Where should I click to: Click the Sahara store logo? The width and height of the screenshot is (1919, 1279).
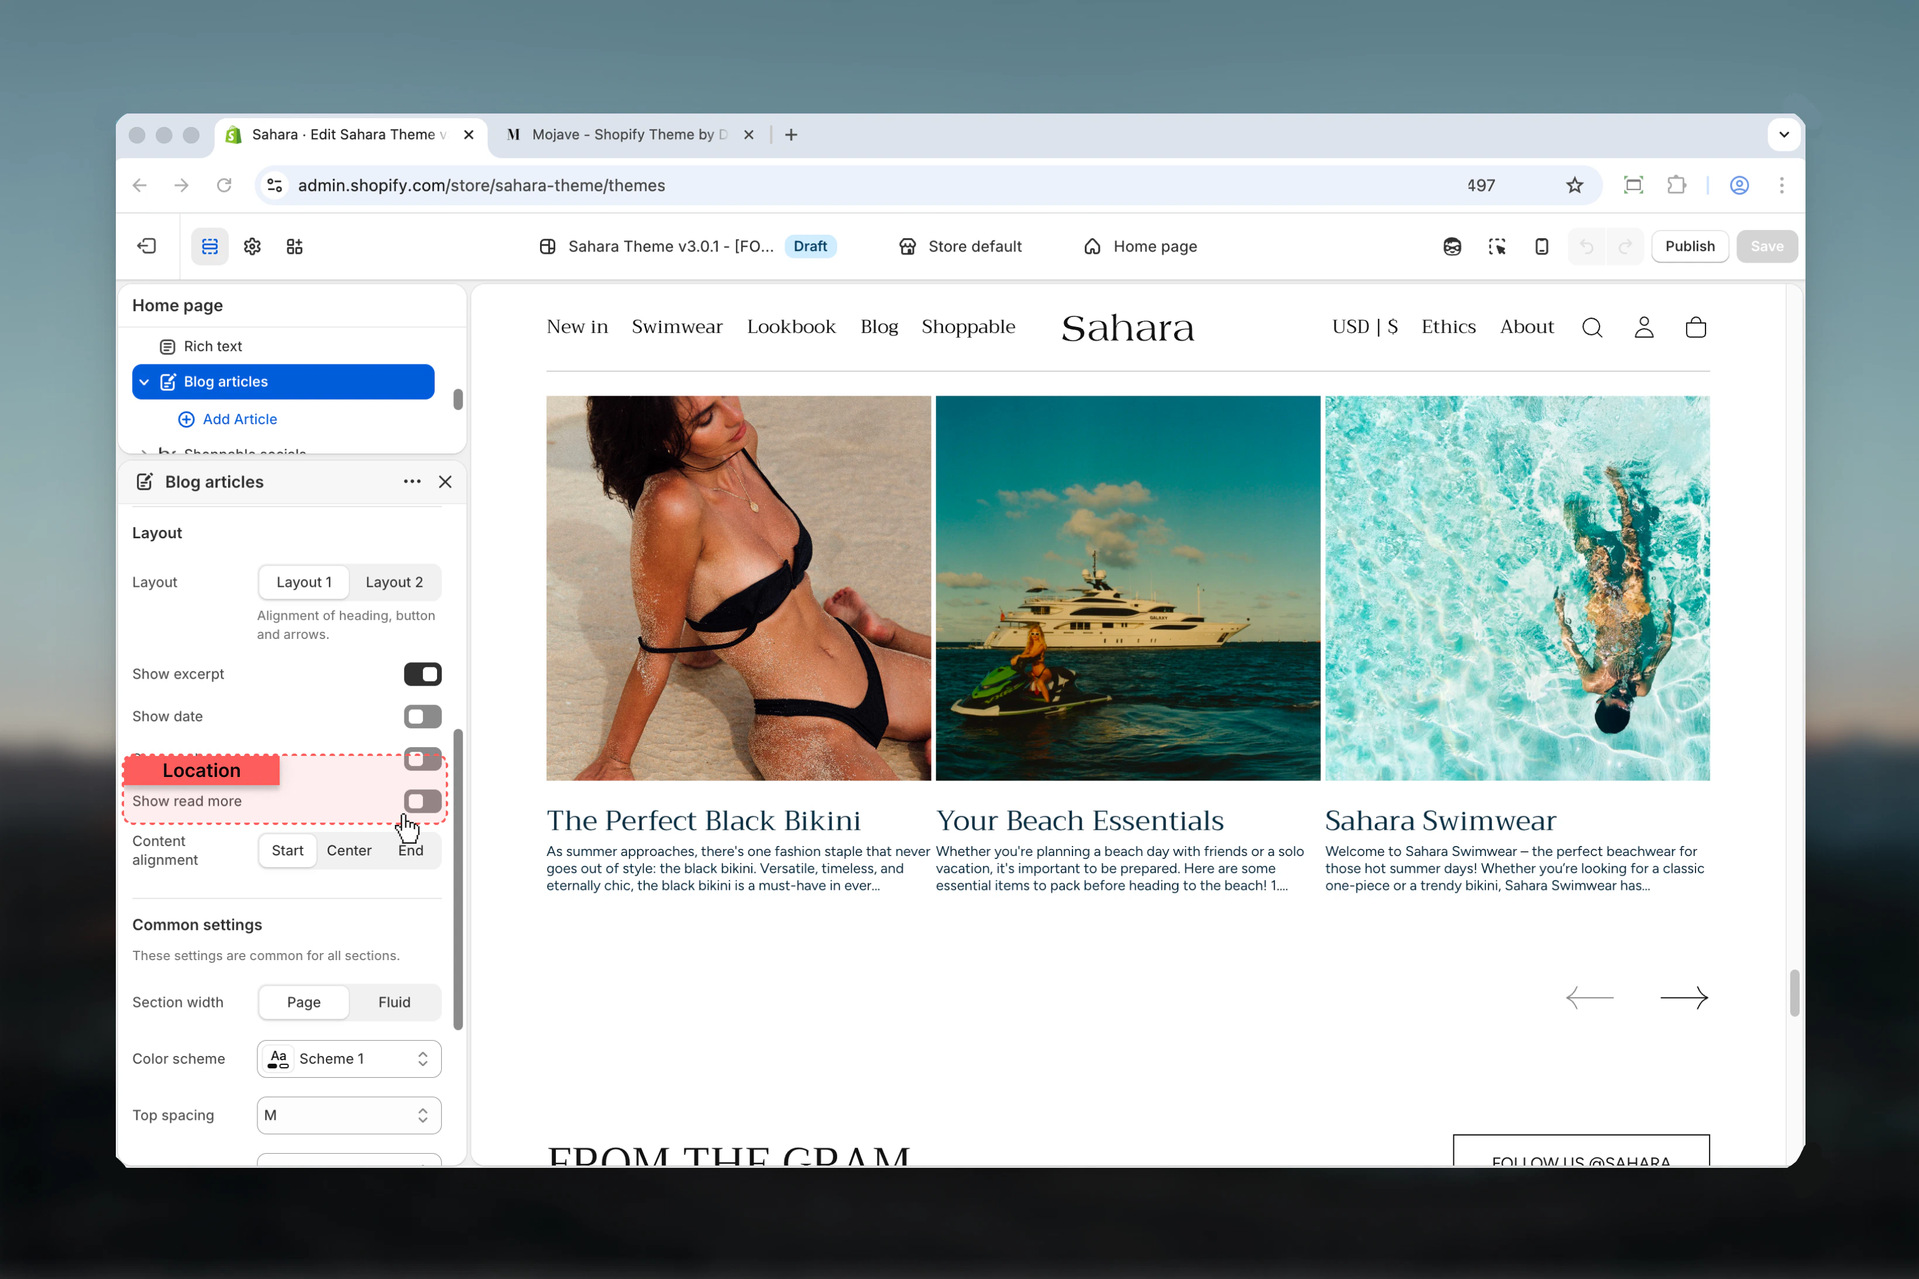point(1127,328)
